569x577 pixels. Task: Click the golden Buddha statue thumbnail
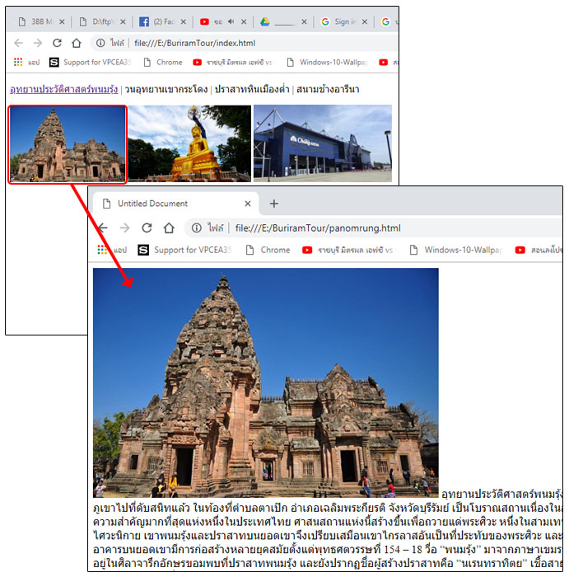[x=189, y=144]
